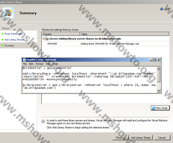The width and height of the screenshot is (173, 143).
Task: Select the VMWARE share row
Action: [x=108, y=44]
